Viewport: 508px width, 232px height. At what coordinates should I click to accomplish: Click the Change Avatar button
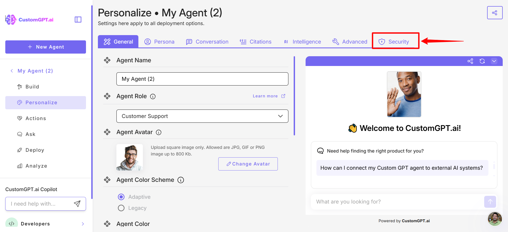248,164
